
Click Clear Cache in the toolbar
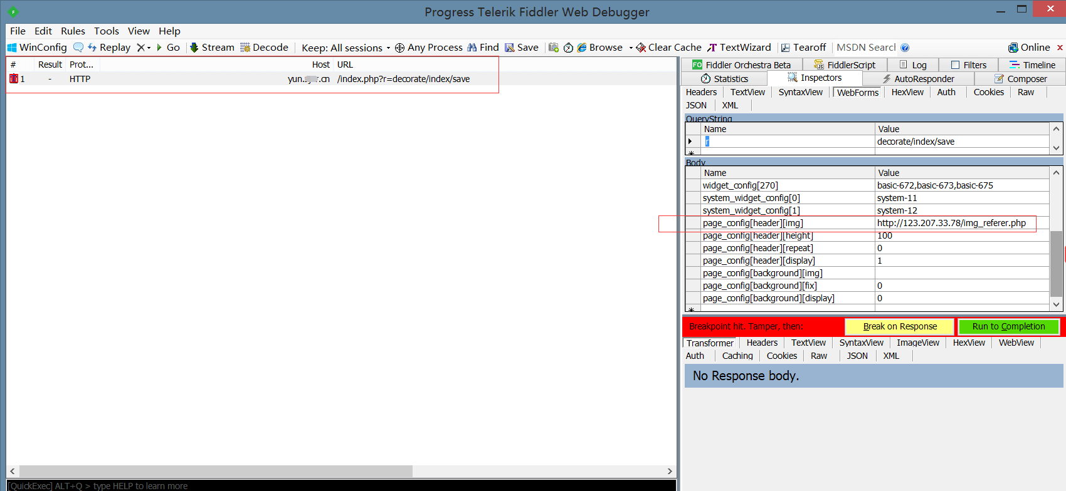tap(668, 48)
